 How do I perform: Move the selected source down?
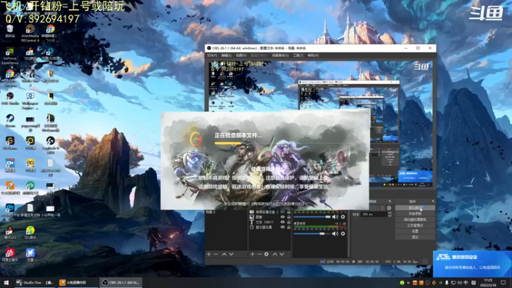pyautogui.click(x=282, y=254)
